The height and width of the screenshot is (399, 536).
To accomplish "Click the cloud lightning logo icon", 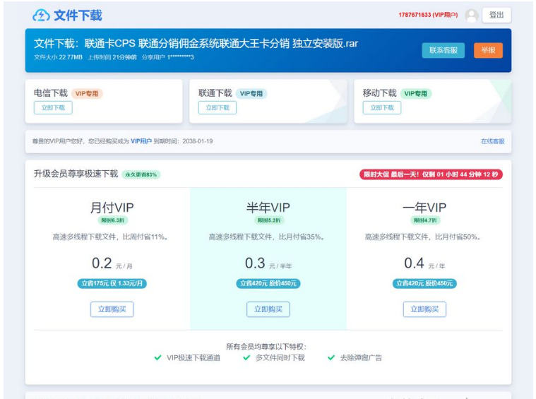I will click(42, 16).
